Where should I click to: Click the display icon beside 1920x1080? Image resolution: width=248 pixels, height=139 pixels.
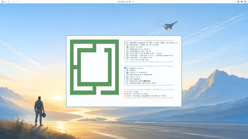pyautogui.click(x=127, y=51)
